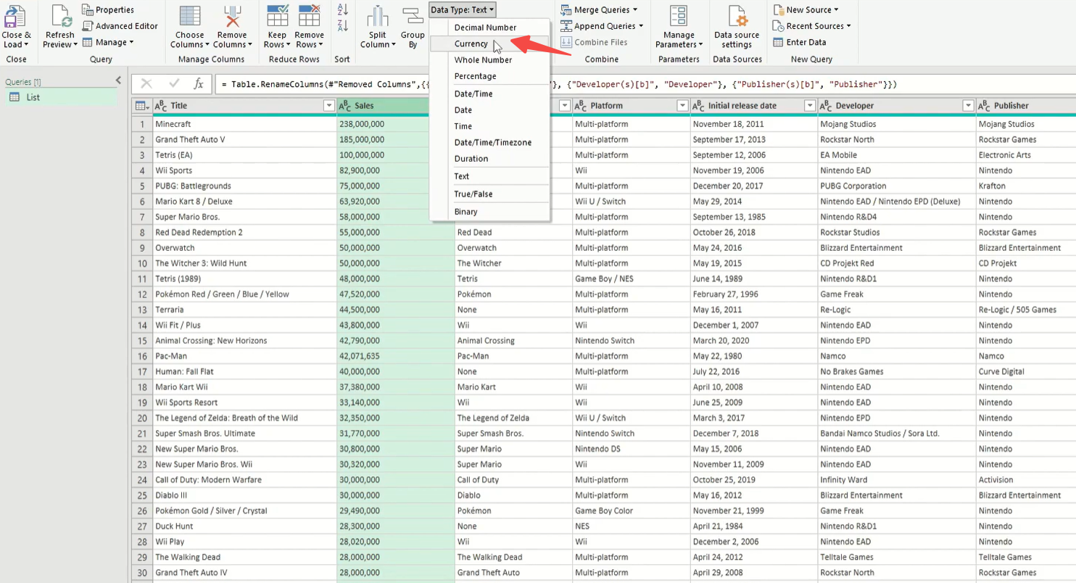Click the Split Column icon
The width and height of the screenshot is (1076, 583).
[377, 17]
